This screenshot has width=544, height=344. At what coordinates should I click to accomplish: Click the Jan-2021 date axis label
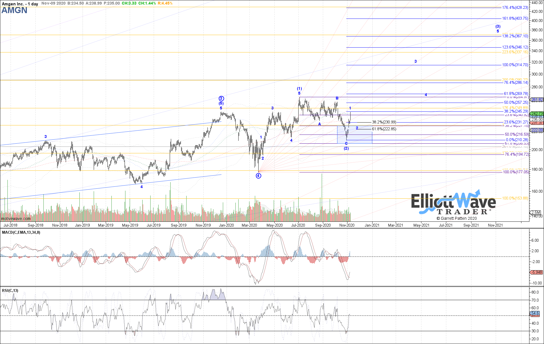pyautogui.click(x=372, y=225)
